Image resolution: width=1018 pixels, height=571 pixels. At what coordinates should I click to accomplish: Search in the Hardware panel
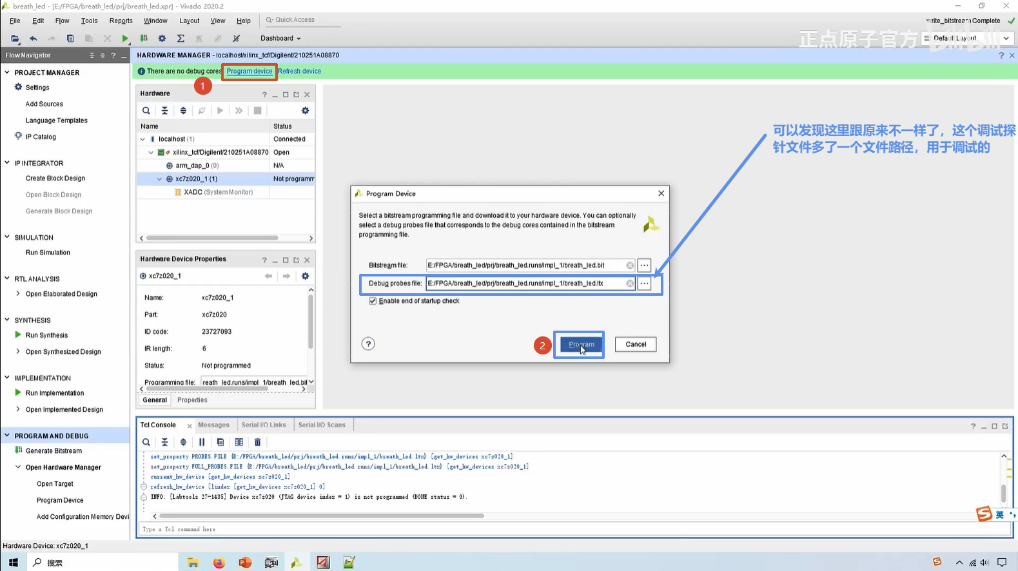(x=146, y=111)
